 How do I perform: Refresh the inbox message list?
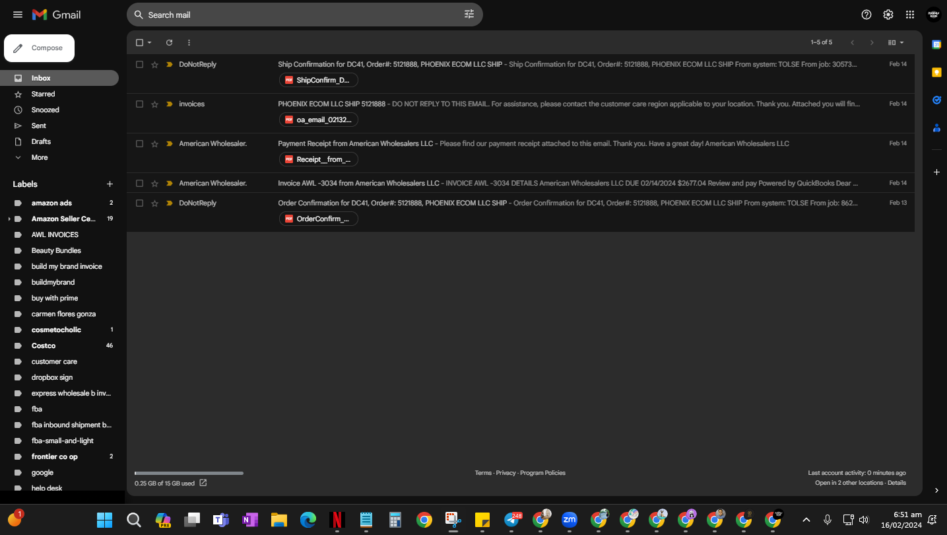(x=169, y=42)
